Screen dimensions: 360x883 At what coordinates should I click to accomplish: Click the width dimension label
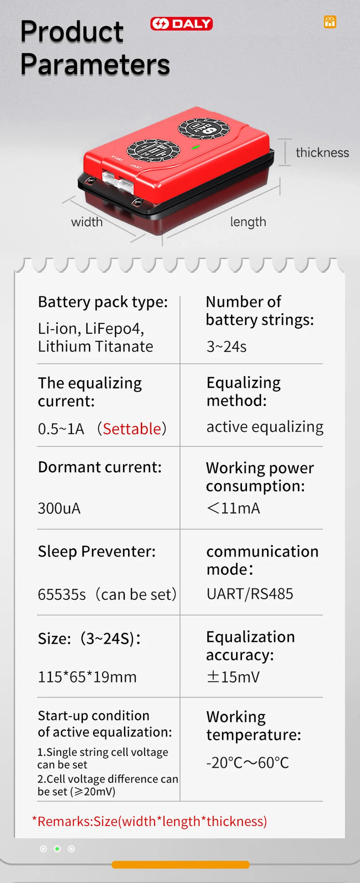click(87, 222)
